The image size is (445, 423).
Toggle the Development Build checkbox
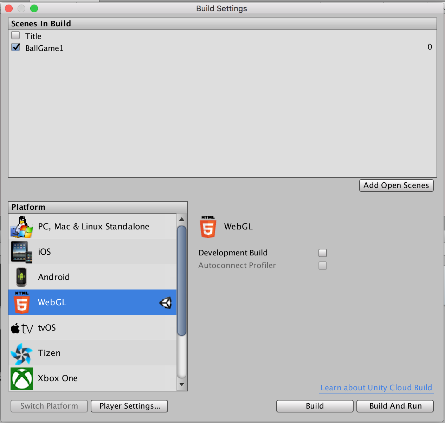pyautogui.click(x=323, y=253)
